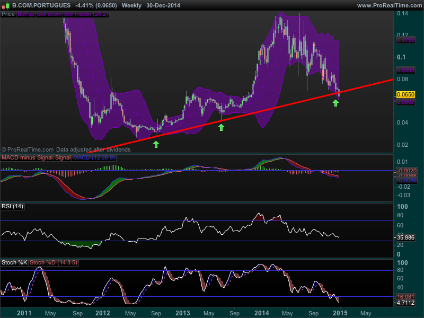Click the green arrow near end of 2014
Image resolution: width=424 pixels, height=318 pixels.
(335, 103)
